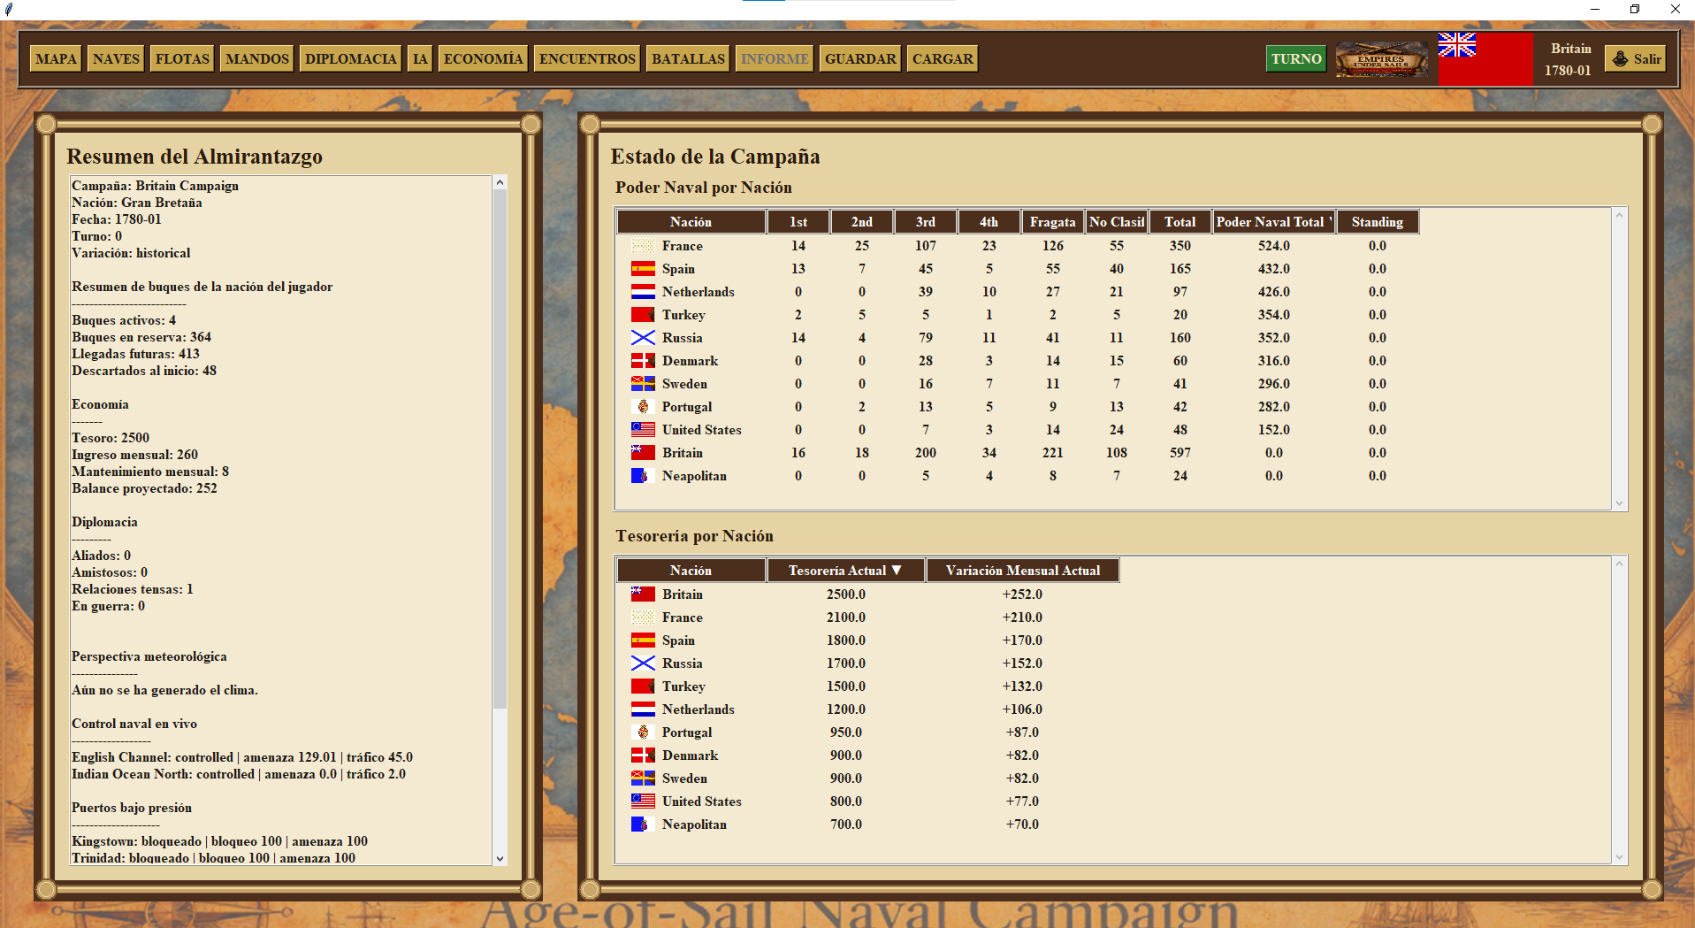Screen dimensions: 1695x928
Task: Click Portugal emblem in treasury table
Action: tap(643, 732)
